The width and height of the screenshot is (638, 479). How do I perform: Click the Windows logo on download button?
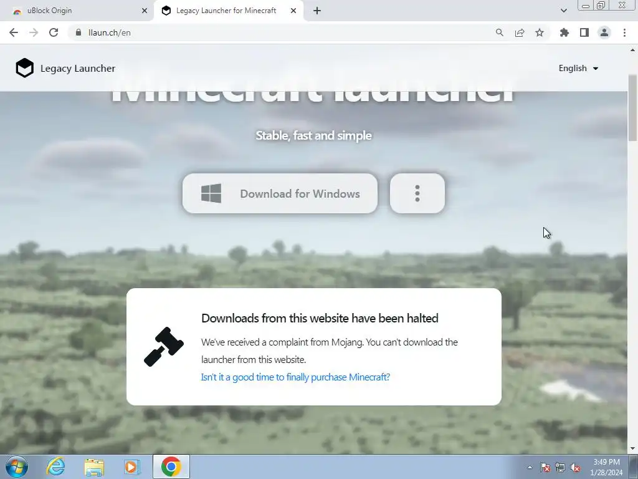[x=211, y=193]
